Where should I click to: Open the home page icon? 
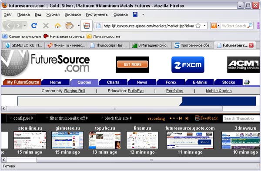click(57, 26)
